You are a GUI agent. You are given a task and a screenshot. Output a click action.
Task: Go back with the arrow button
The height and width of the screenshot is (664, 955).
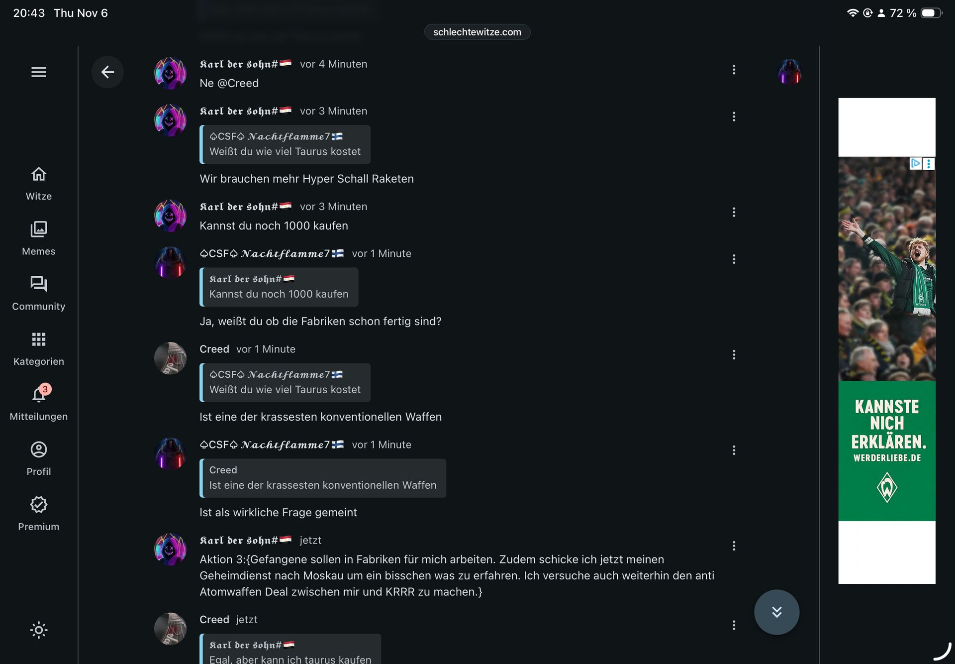(x=107, y=72)
